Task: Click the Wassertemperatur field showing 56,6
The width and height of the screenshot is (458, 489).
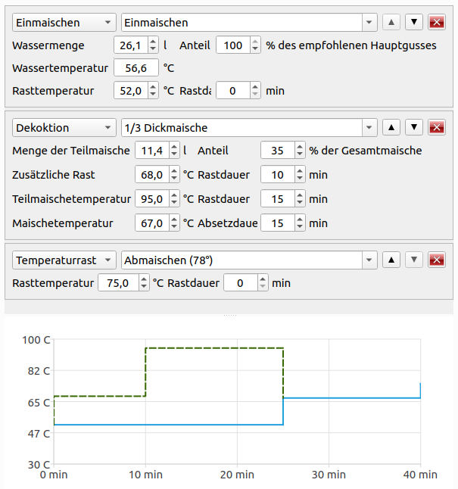Action: tap(136, 68)
